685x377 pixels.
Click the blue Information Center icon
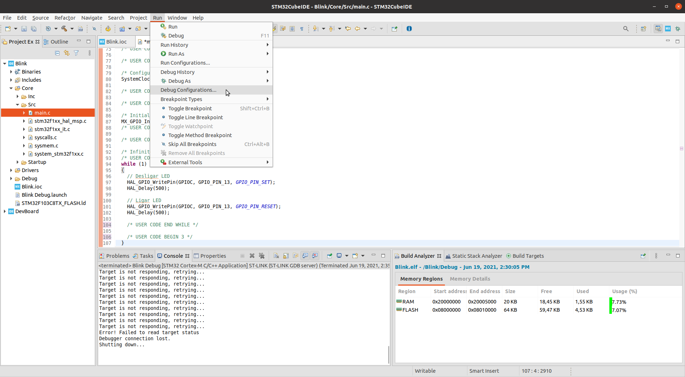pos(409,29)
